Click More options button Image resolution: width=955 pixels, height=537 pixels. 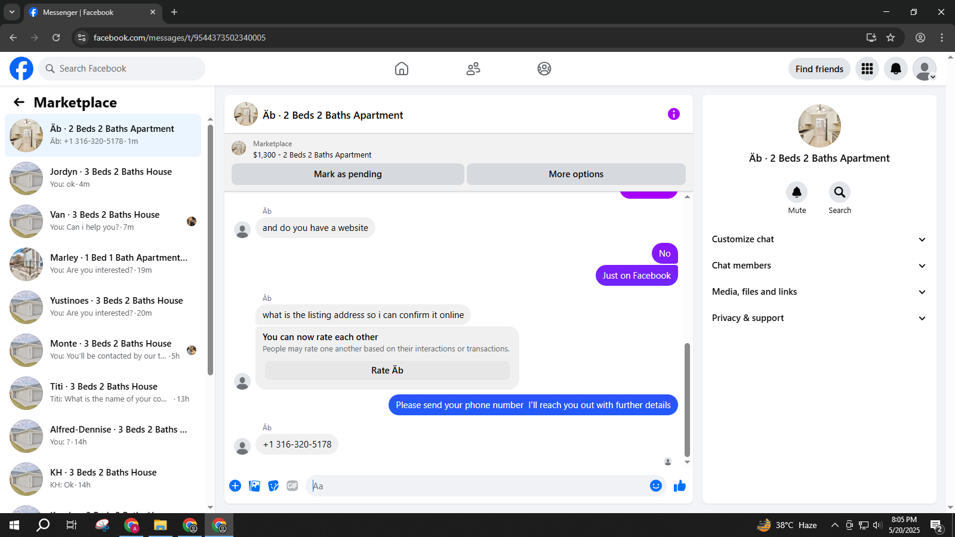576,174
